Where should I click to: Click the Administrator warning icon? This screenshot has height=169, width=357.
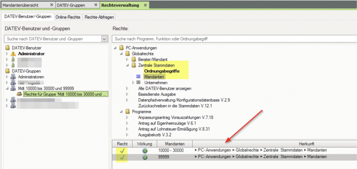coord(13,54)
